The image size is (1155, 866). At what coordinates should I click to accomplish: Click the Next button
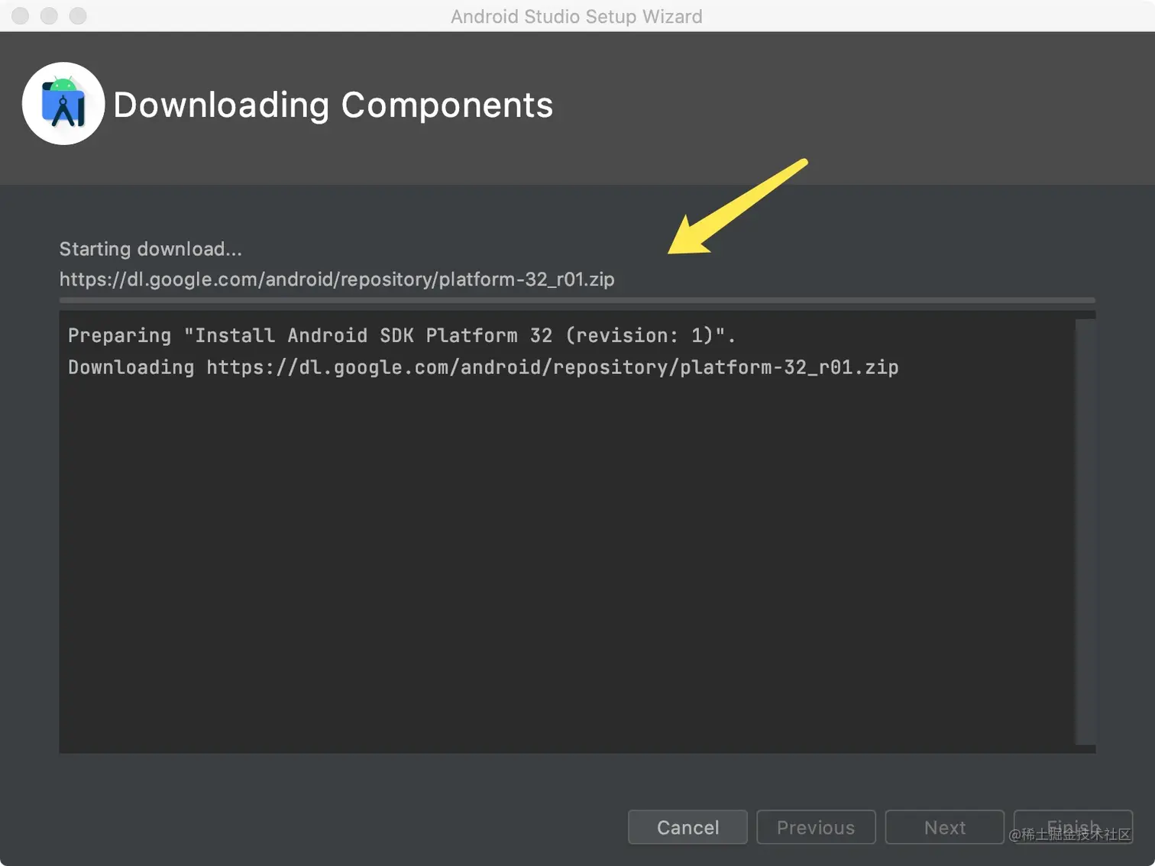pos(944,827)
